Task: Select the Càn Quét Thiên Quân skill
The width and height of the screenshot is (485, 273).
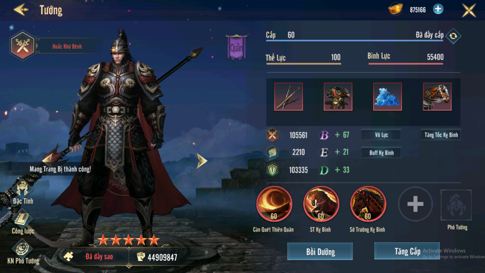Action: 274,204
